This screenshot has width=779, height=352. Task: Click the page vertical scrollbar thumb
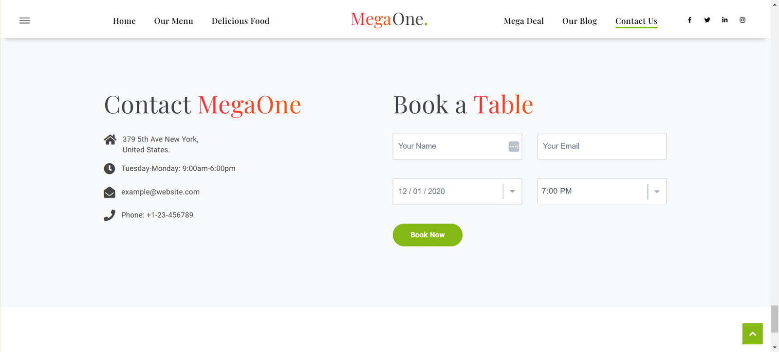click(x=775, y=319)
